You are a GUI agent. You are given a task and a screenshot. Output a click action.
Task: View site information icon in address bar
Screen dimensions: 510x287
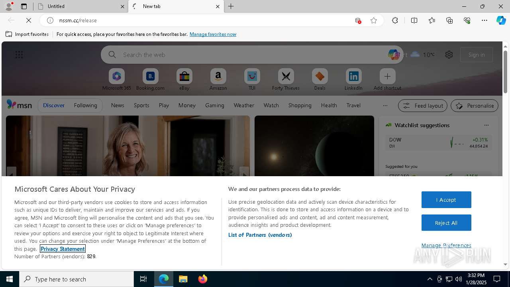(x=50, y=20)
